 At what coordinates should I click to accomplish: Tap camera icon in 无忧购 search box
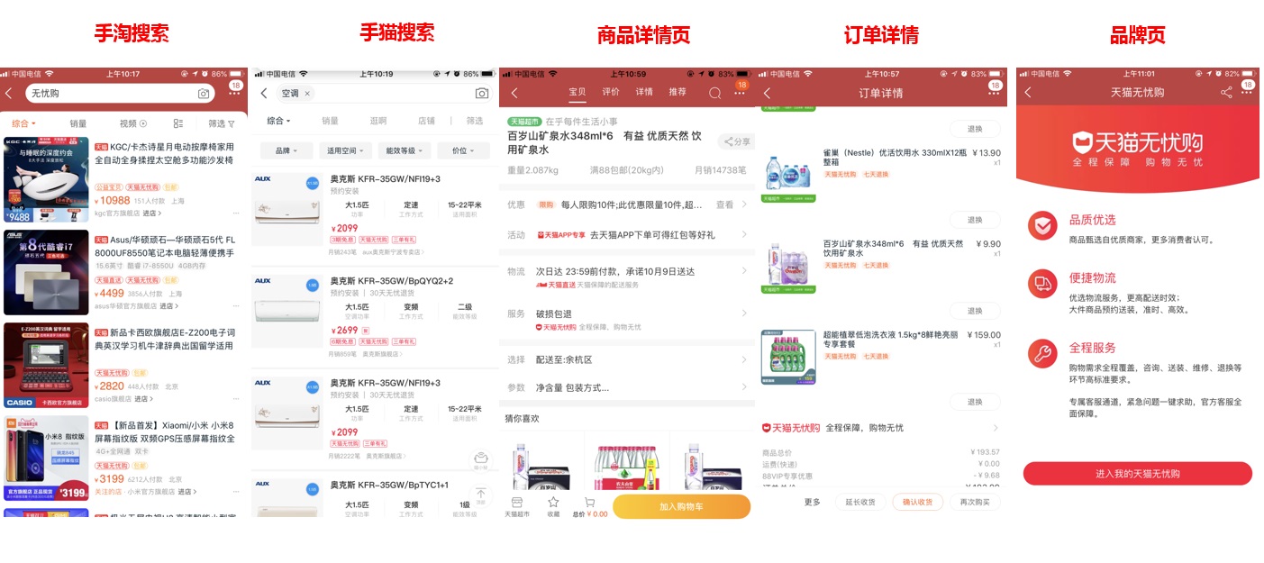[x=204, y=94]
